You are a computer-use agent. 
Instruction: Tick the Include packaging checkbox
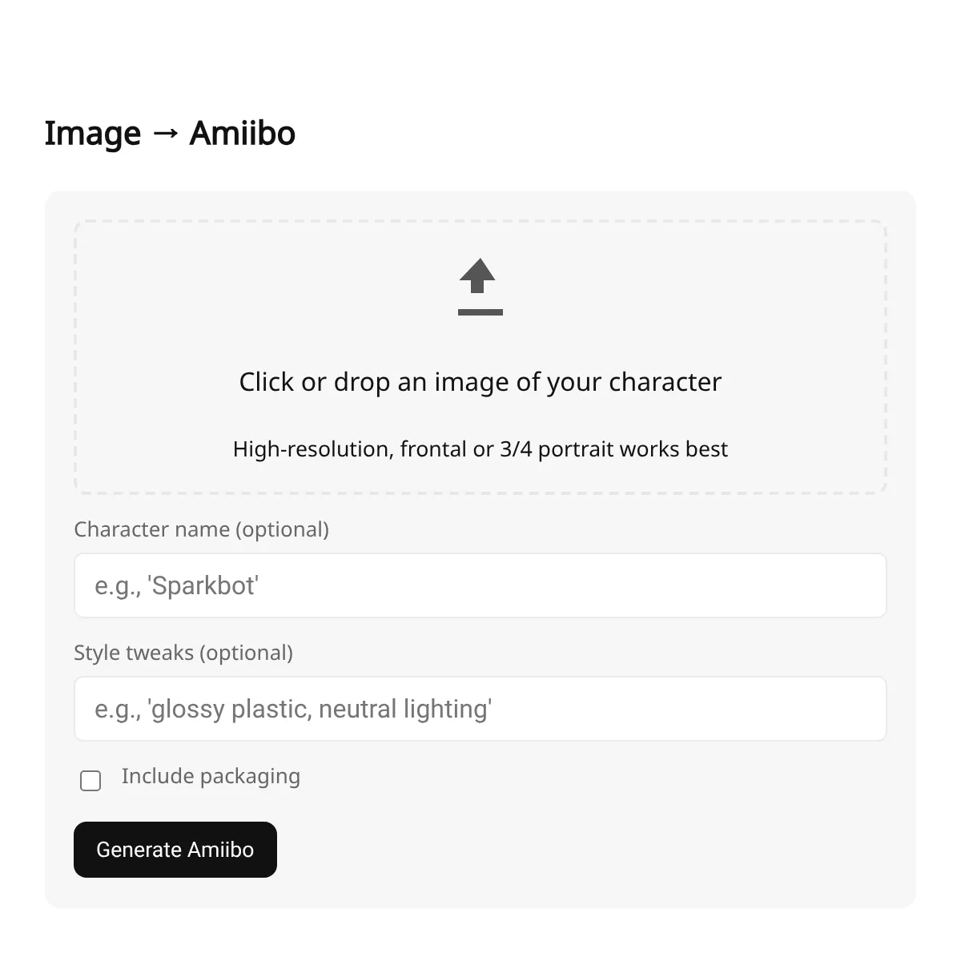(90, 781)
